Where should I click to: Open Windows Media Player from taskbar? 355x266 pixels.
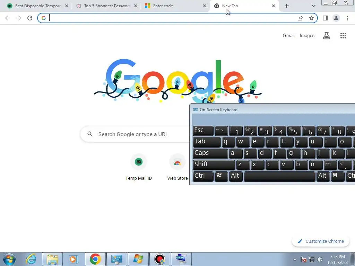click(73, 259)
